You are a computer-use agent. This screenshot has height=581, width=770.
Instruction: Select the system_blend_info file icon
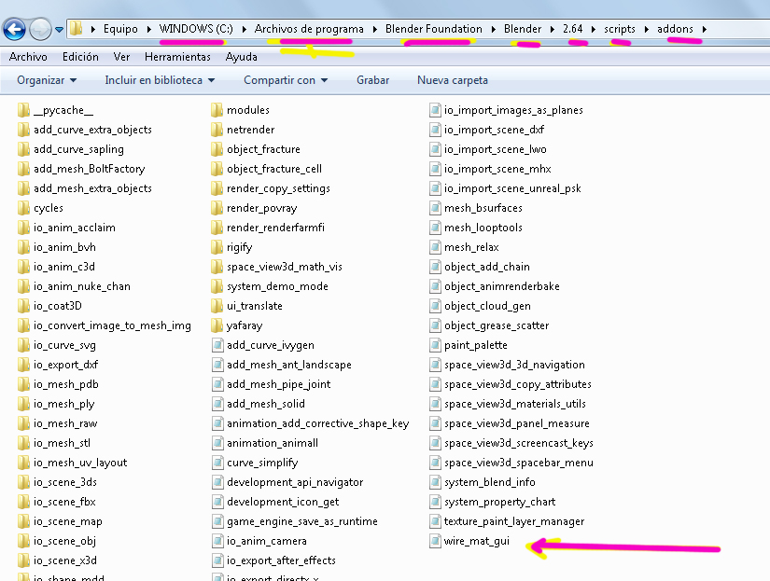point(435,482)
